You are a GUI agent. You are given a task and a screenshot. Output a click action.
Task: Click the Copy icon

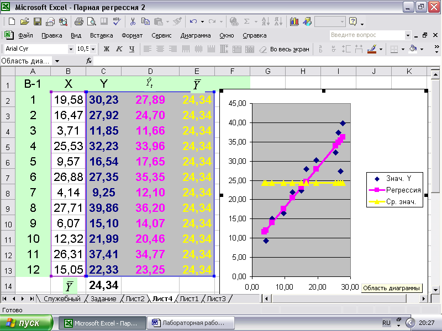point(145,22)
